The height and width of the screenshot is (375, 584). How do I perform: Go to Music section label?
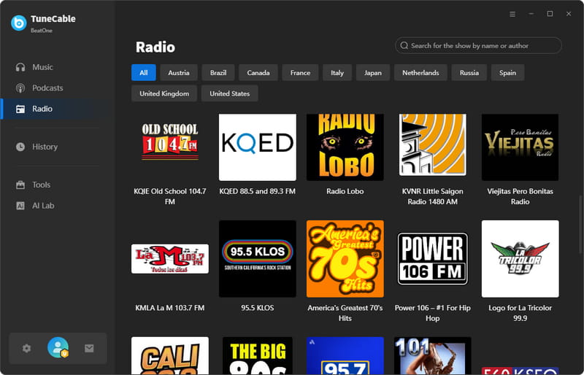[42, 67]
